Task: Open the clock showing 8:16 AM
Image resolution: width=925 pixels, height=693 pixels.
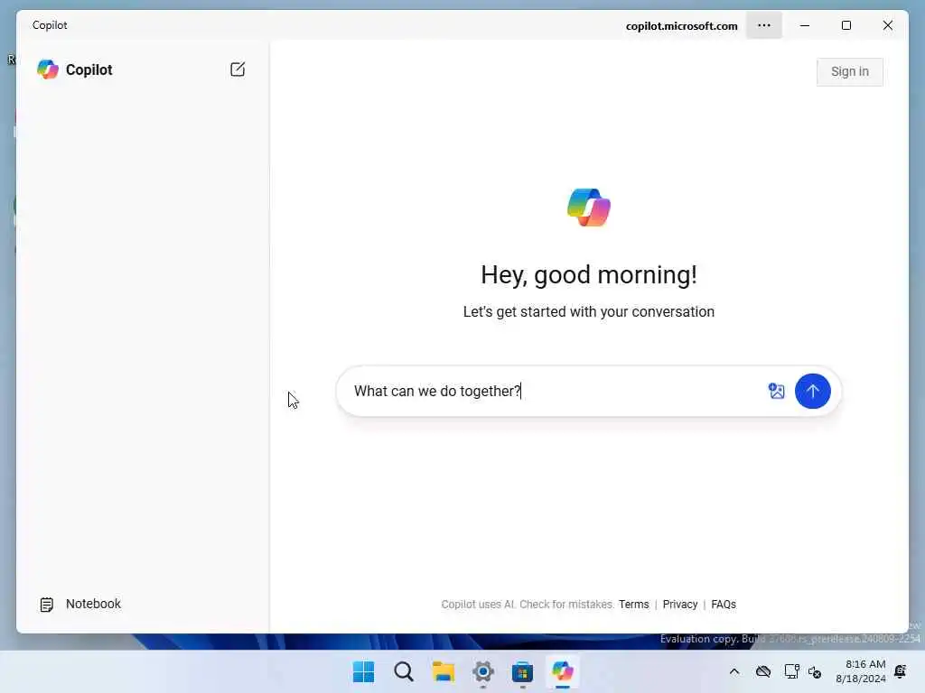Action: pyautogui.click(x=861, y=671)
